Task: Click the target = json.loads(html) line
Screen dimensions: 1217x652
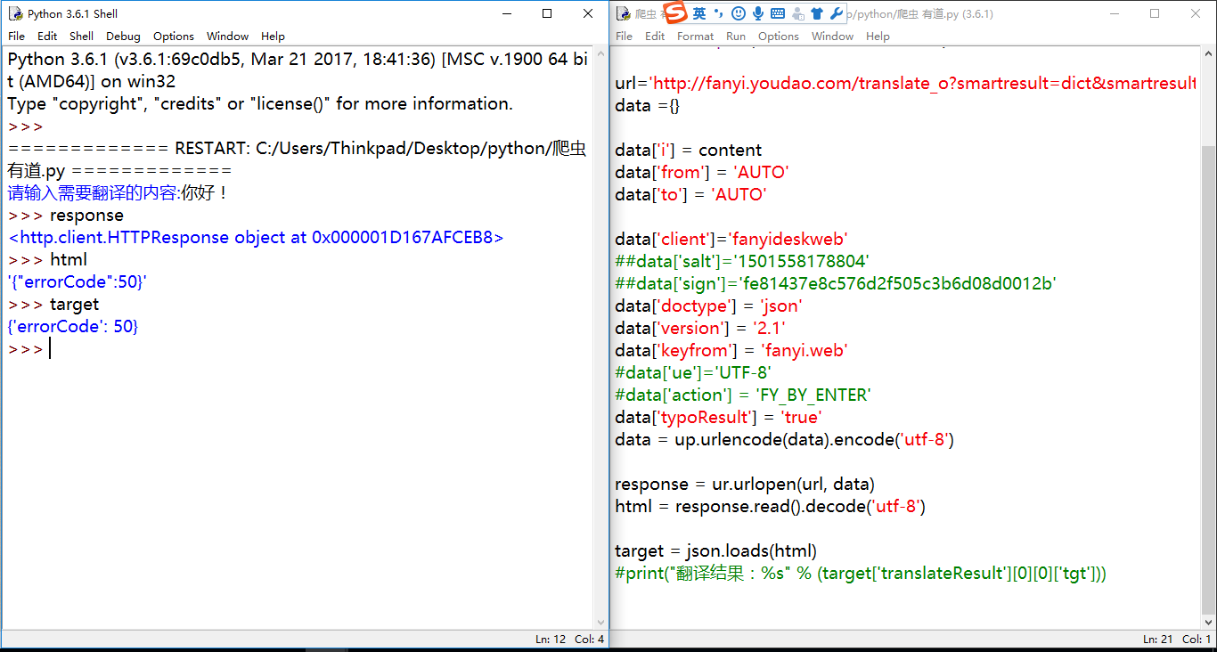Action: click(x=715, y=550)
